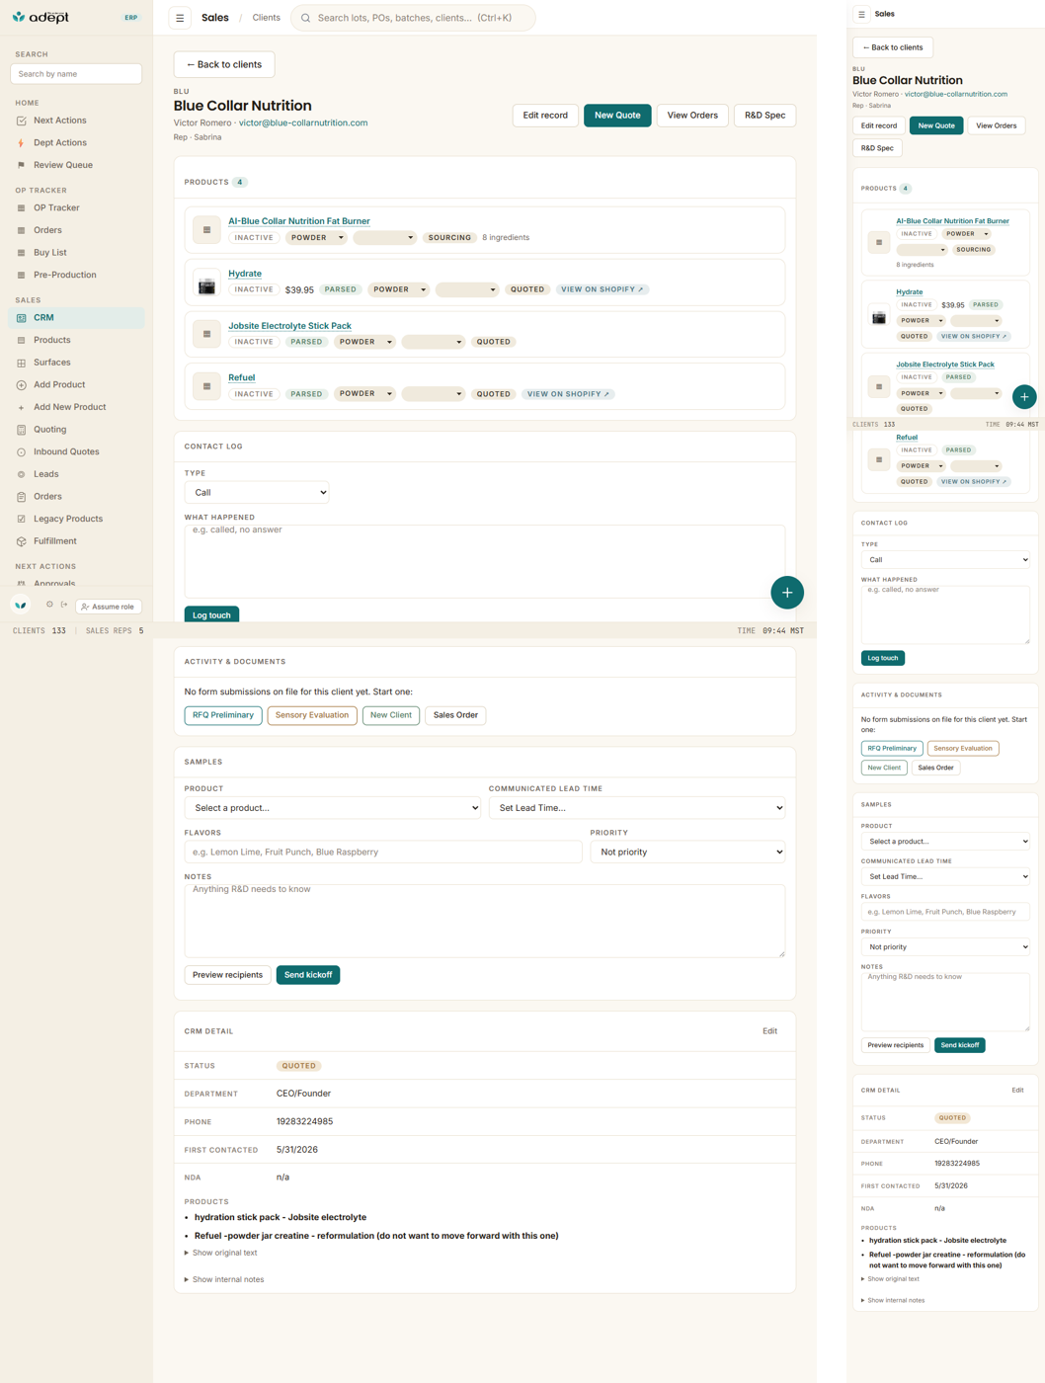Open the POWDER dropdown on Fat Burner row
1045x1383 pixels.
tap(317, 238)
